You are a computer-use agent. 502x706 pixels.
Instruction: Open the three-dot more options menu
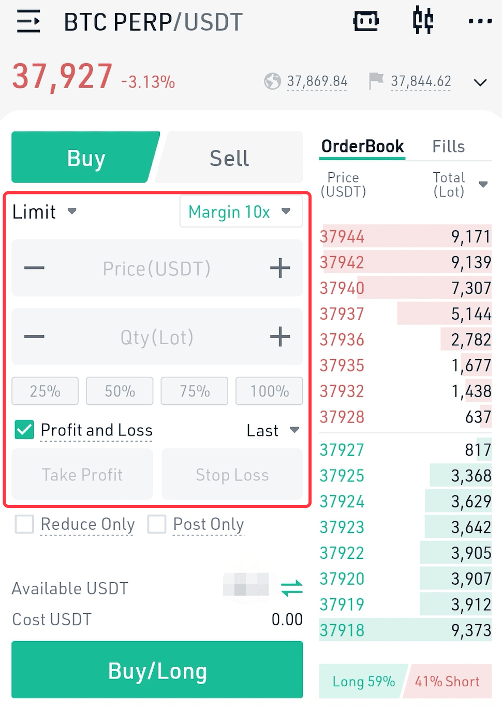480,21
